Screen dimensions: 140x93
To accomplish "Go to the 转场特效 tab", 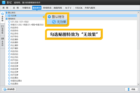I will (47, 8).
